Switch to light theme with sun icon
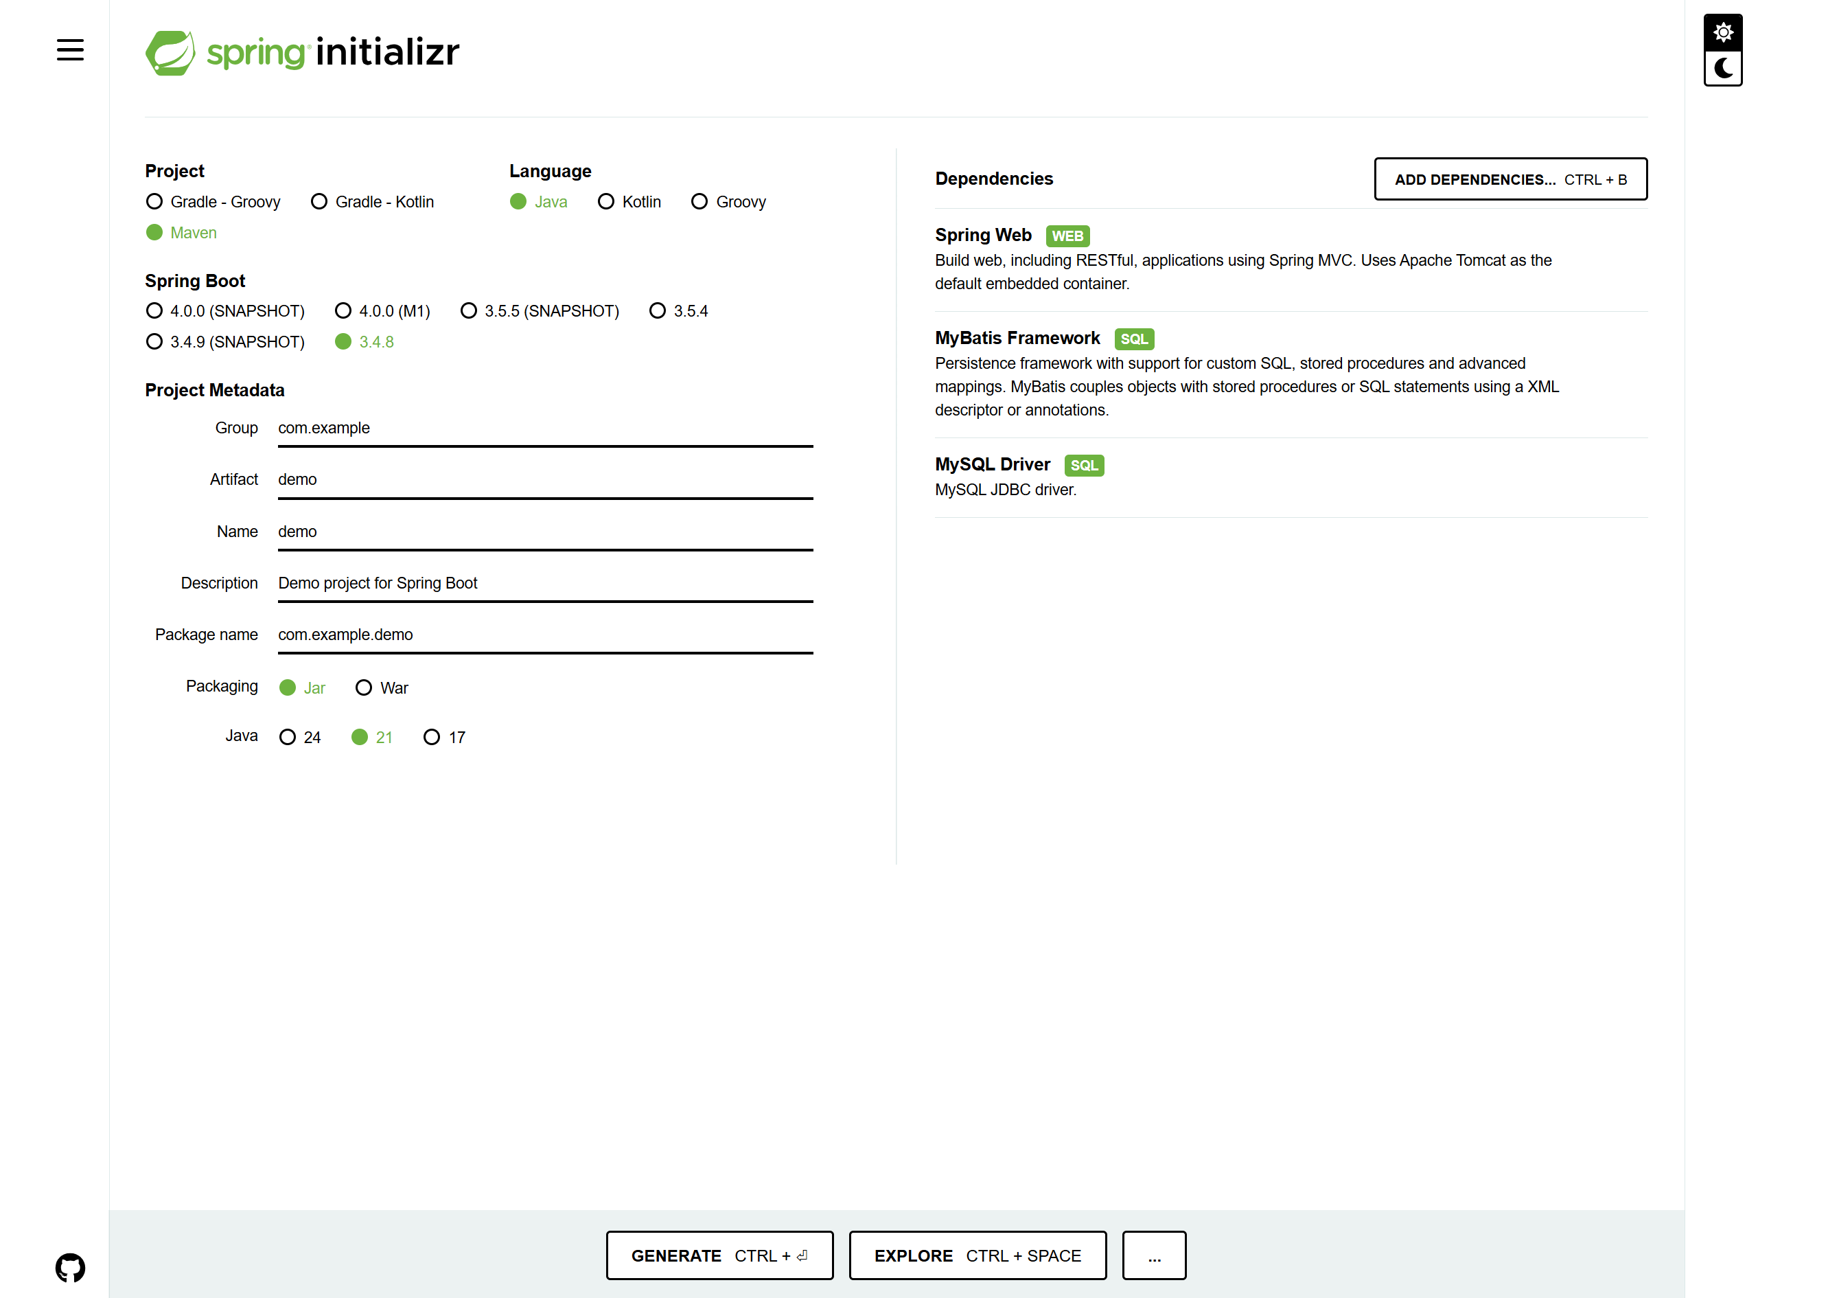This screenshot has height=1298, width=1839. [x=1723, y=33]
